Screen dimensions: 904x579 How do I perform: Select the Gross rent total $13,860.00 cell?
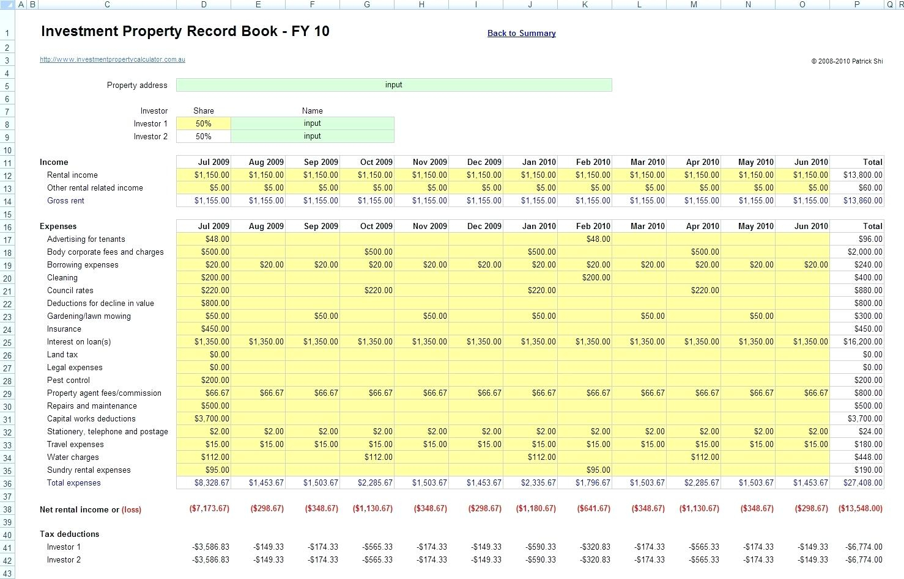(x=857, y=201)
